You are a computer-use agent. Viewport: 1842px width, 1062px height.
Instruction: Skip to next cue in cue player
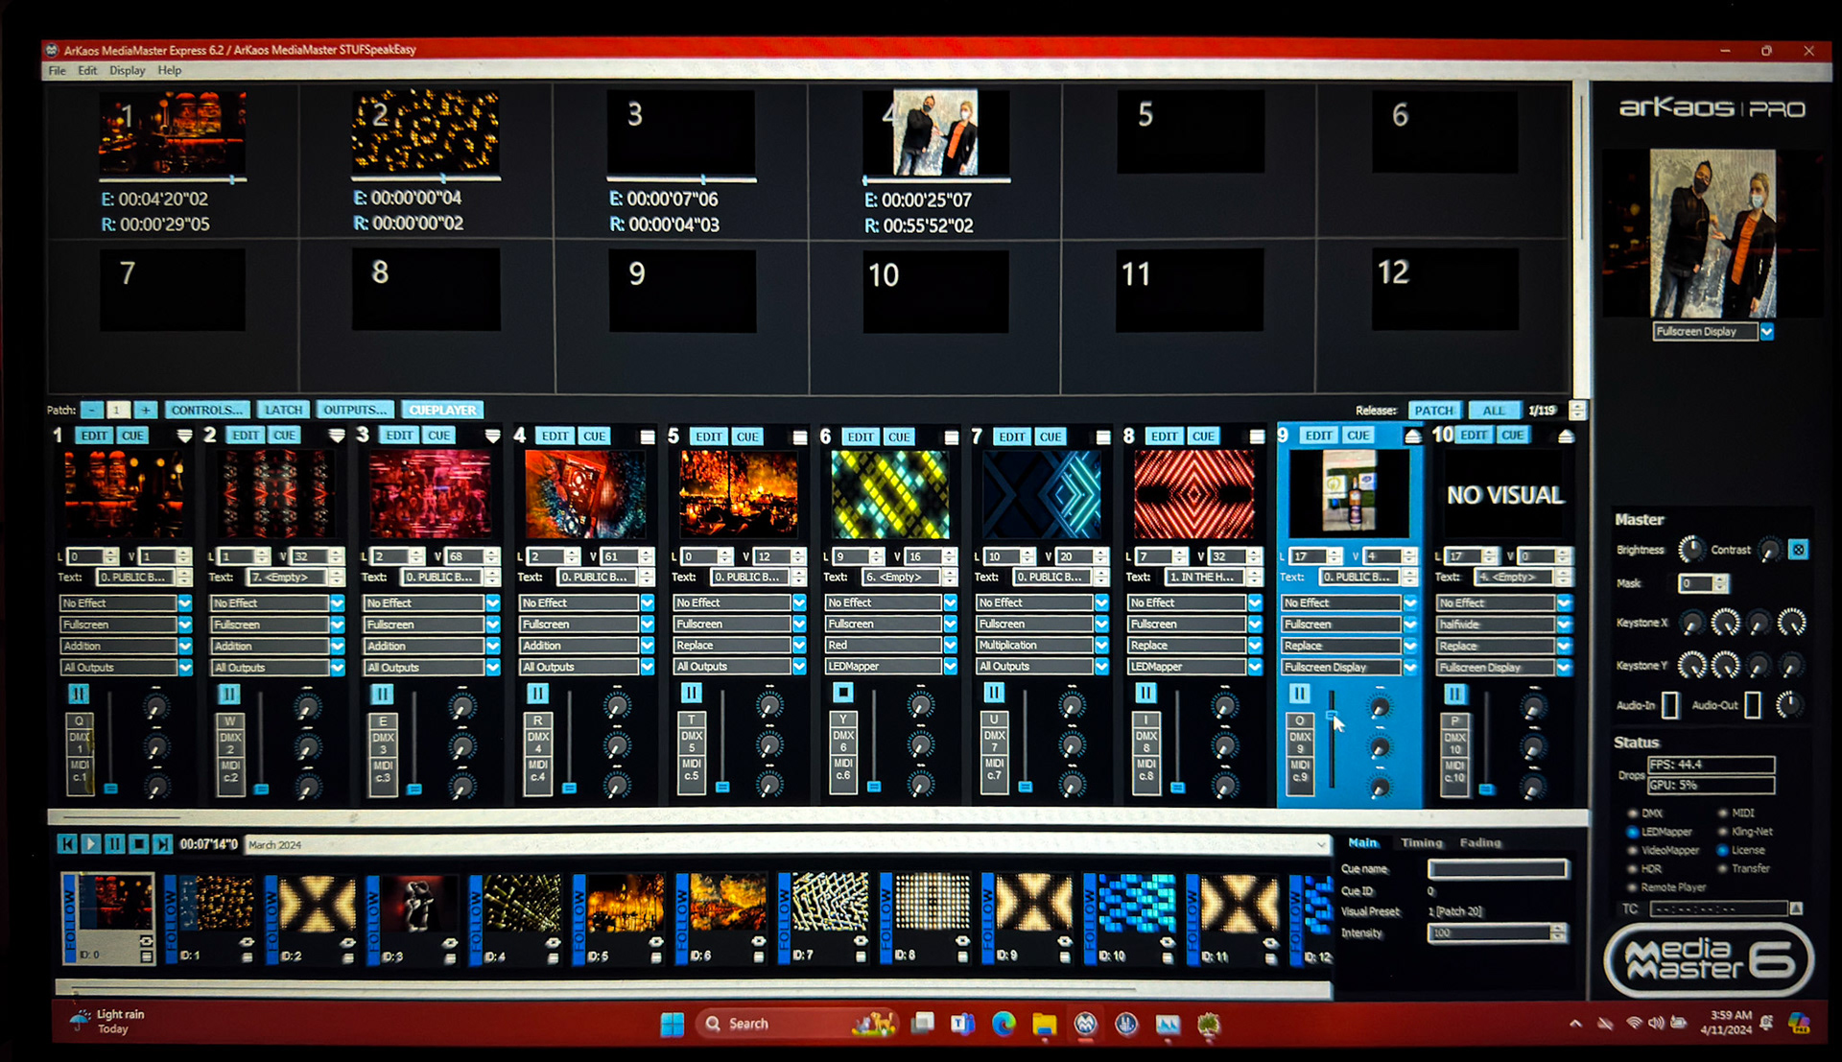(x=162, y=844)
